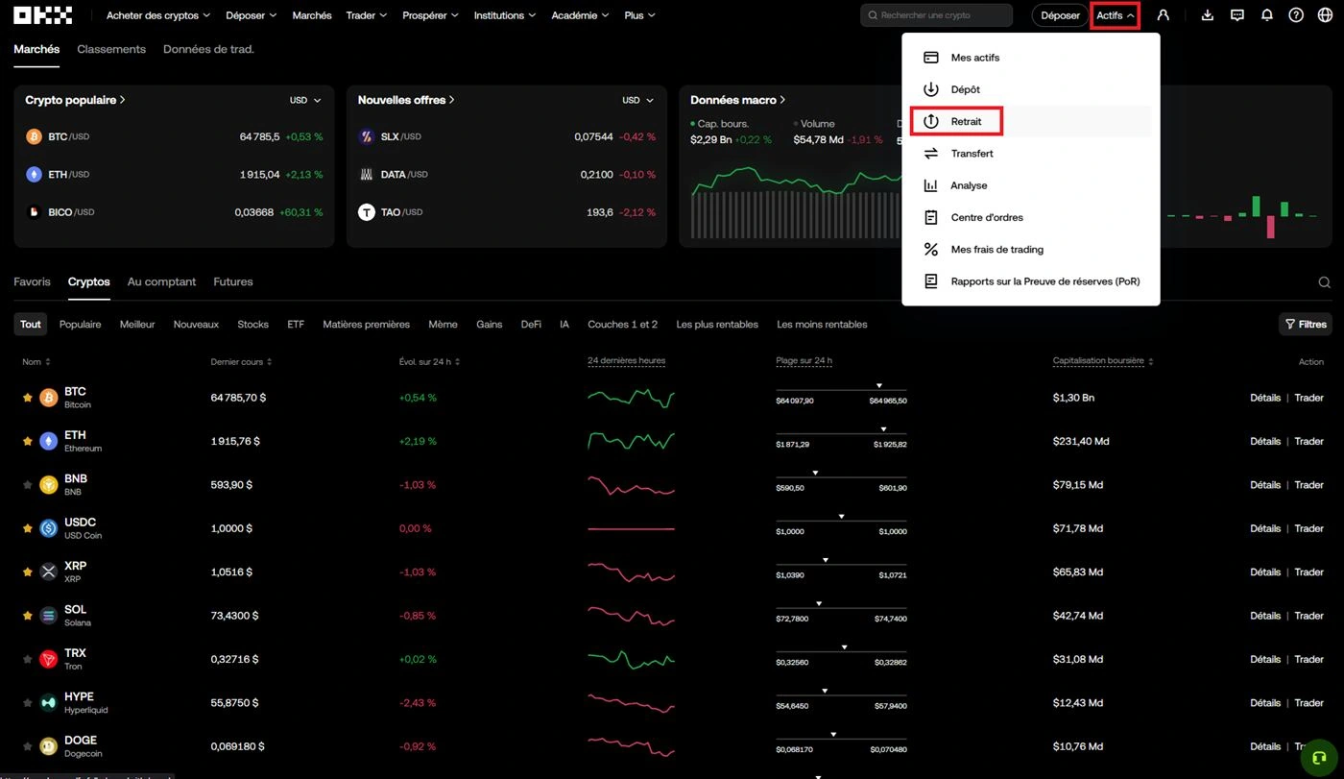Click the Tron coin icon in table
Image resolution: width=1344 pixels, height=779 pixels.
click(49, 659)
